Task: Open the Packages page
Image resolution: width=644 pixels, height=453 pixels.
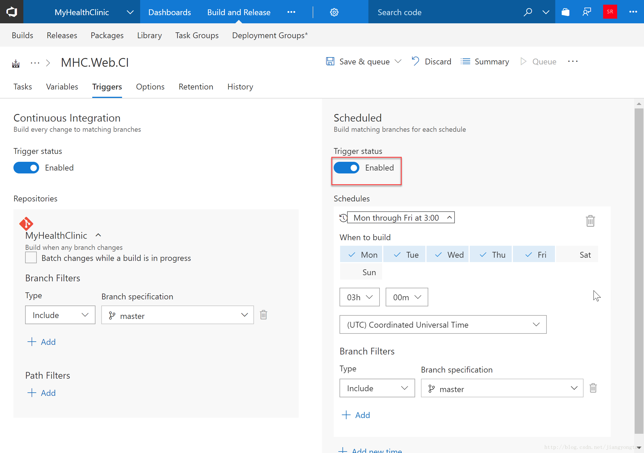Action: [x=107, y=35]
